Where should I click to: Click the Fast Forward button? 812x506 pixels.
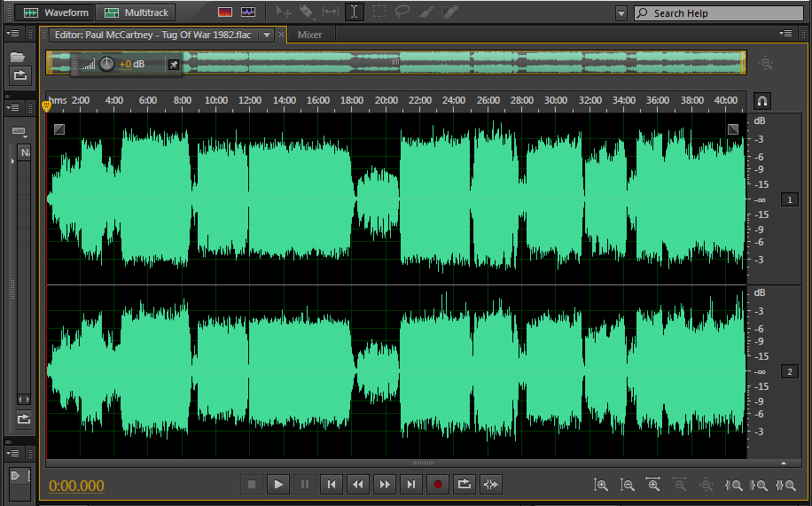[385, 485]
